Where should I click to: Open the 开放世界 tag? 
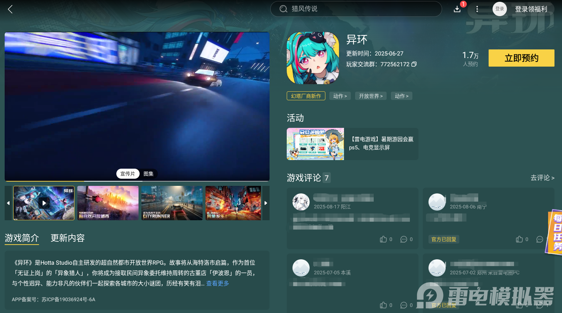(371, 96)
